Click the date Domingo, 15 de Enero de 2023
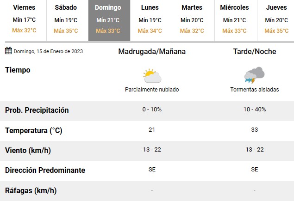 [48, 51]
